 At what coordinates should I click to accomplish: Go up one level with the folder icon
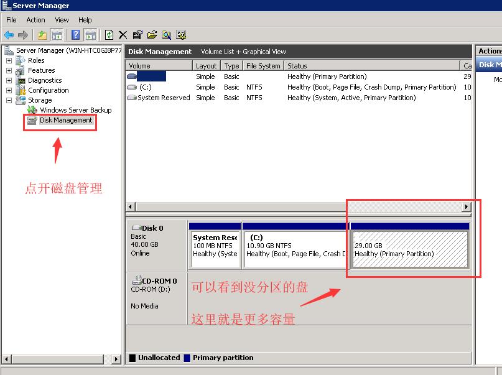42,35
